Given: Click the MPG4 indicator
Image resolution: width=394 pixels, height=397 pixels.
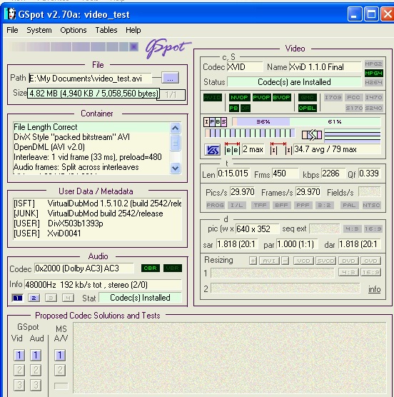Looking at the screenshot, I should 373,73.
